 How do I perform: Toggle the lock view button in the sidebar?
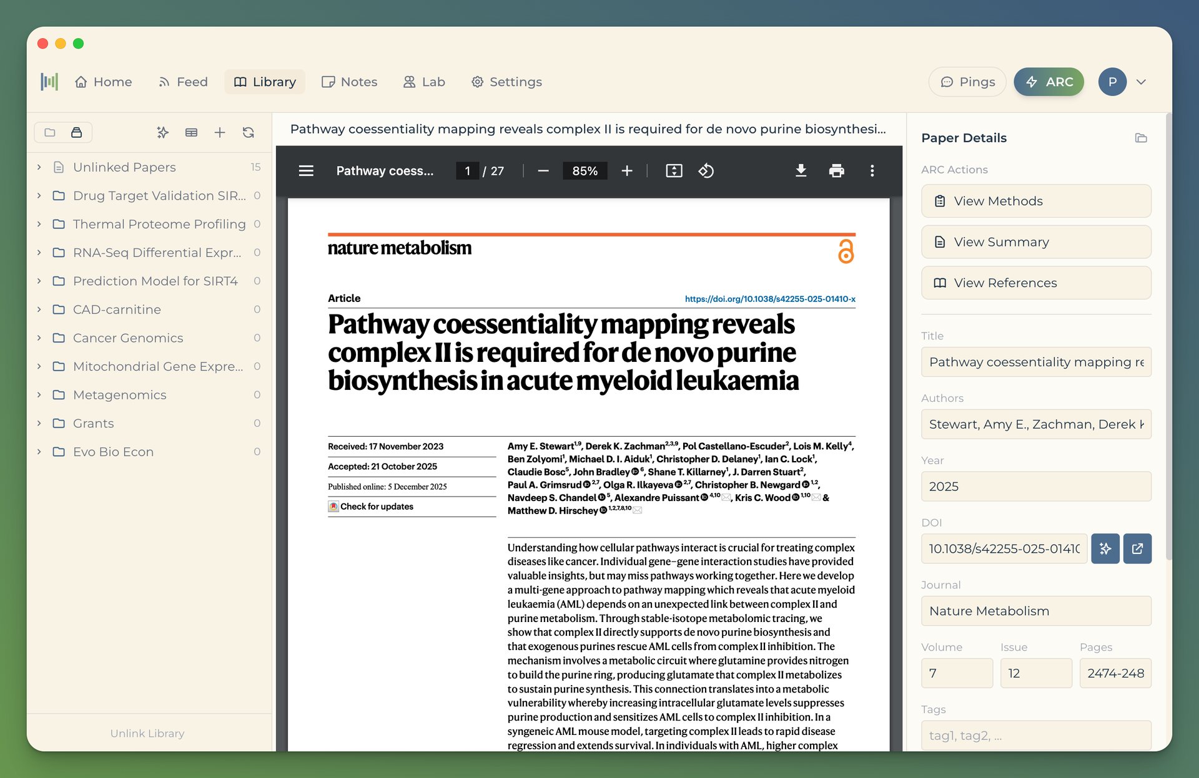77,132
